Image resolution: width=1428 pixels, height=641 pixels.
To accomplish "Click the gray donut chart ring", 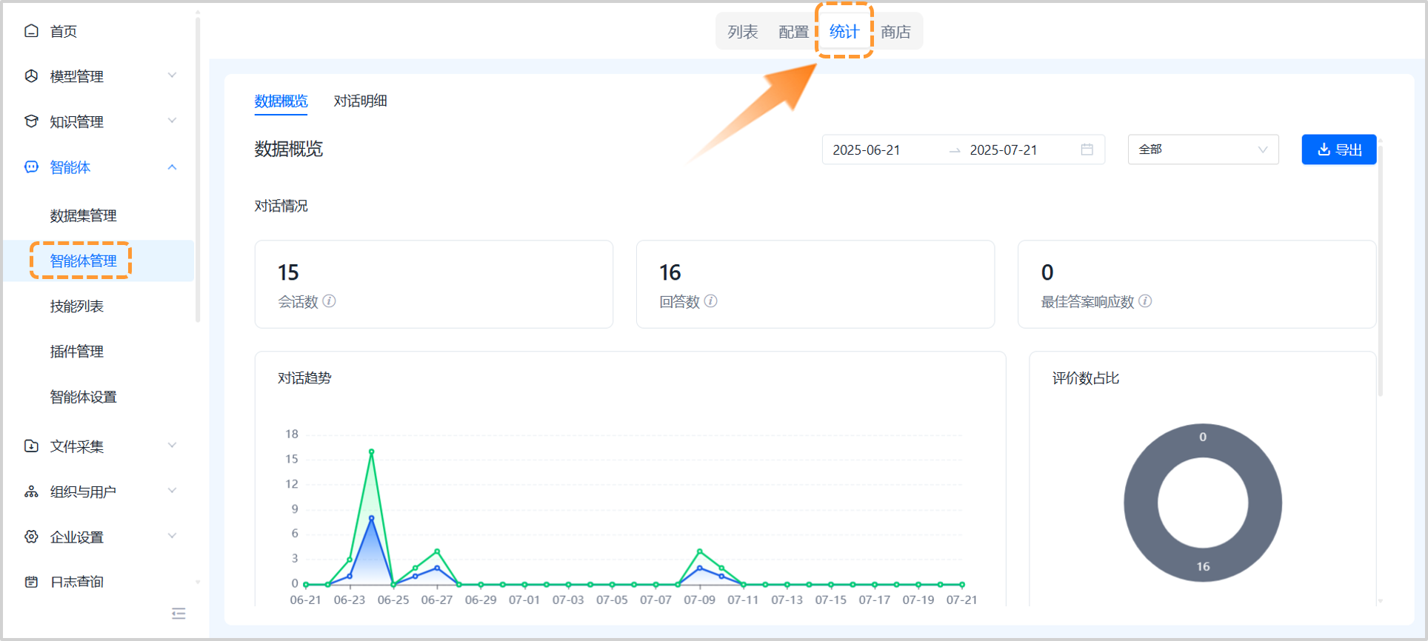I will [x=1141, y=503].
